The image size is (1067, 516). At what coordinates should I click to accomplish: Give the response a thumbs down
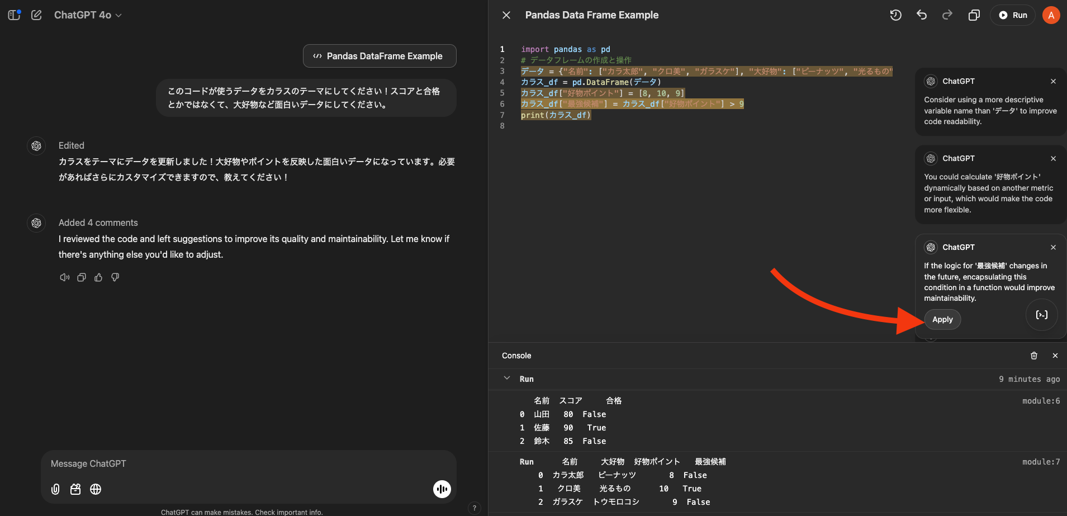115,277
